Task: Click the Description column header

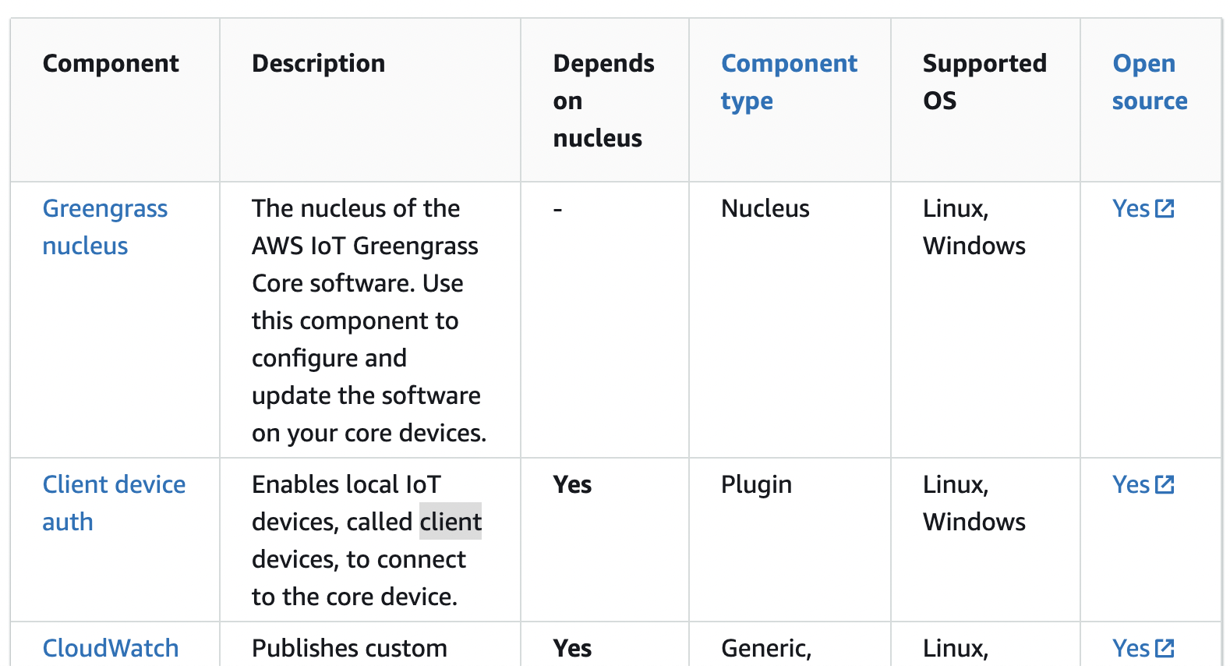Action: [x=318, y=63]
